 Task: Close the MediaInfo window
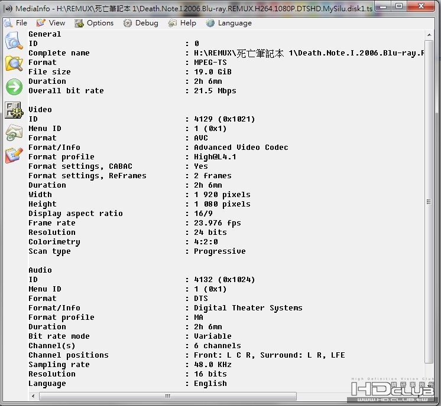pyautogui.click(x=421, y=6)
